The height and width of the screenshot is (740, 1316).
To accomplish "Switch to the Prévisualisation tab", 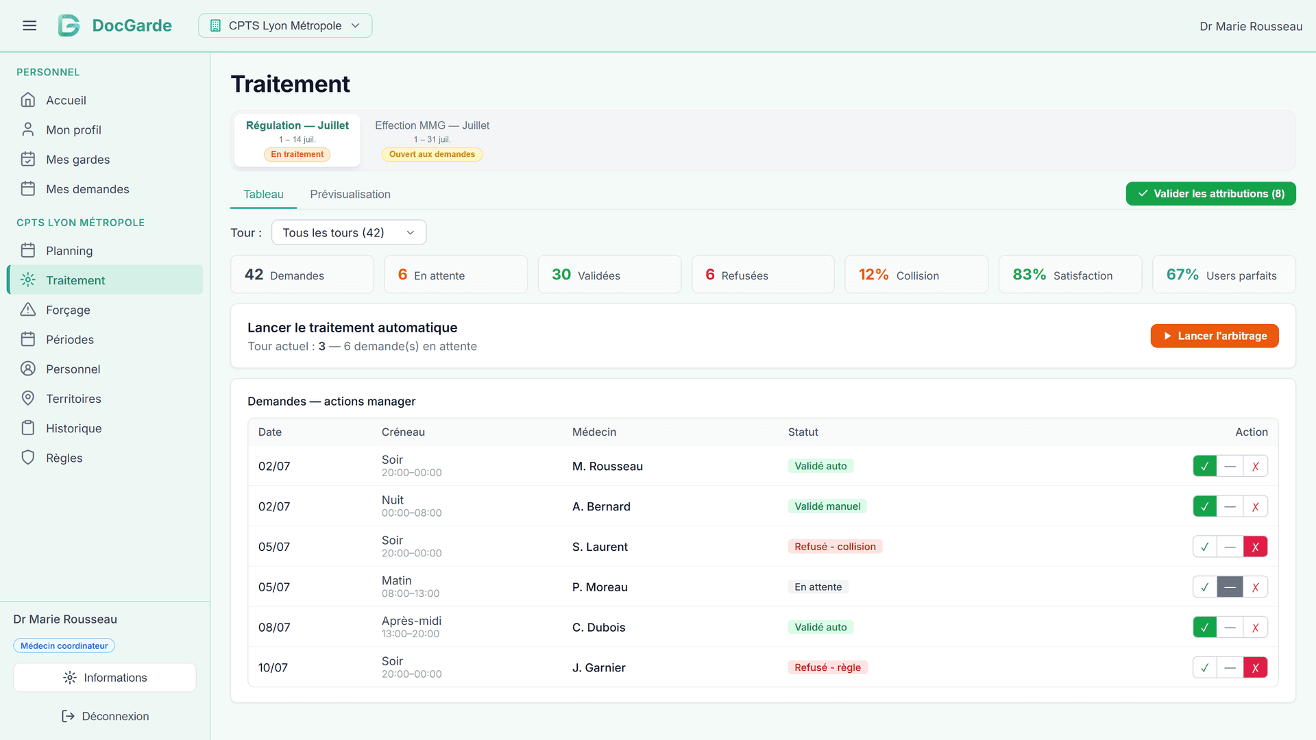I will [350, 194].
